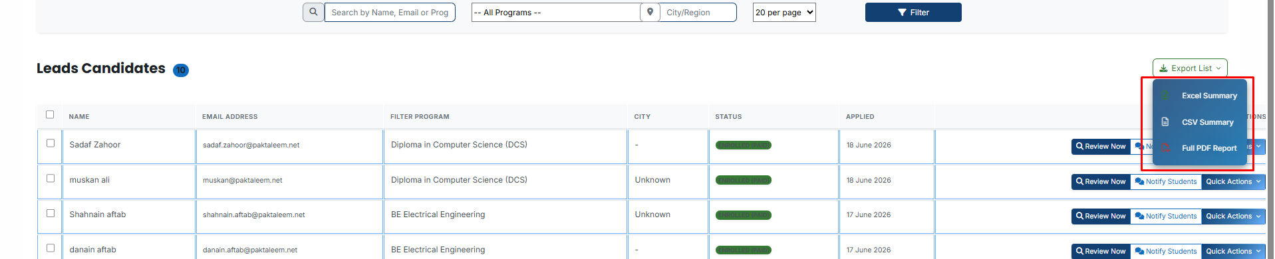Click the Full PDF Report icon
1275x259 pixels.
coord(1165,148)
